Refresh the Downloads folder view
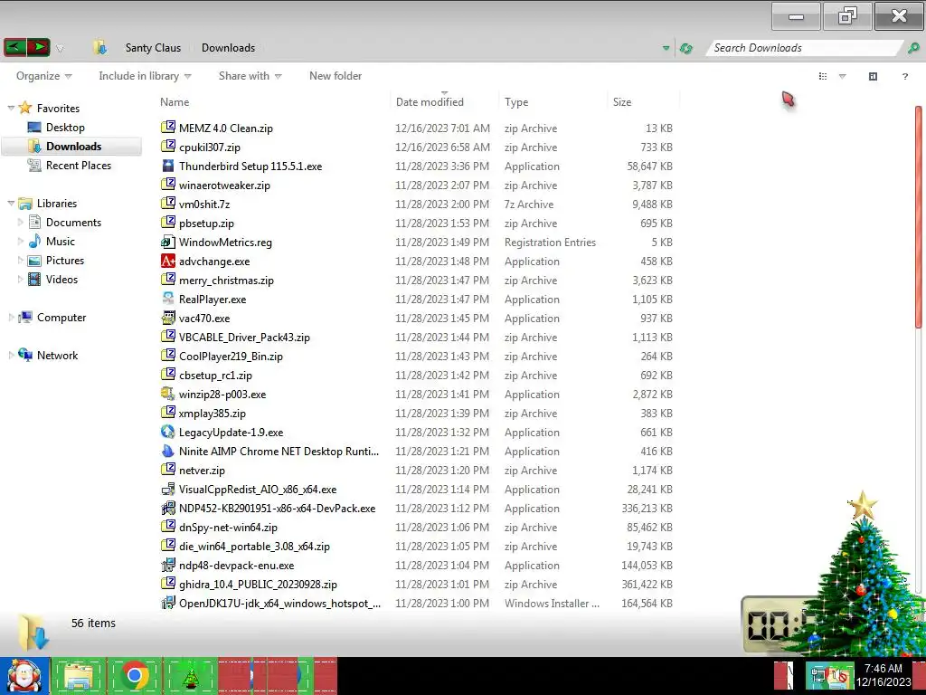This screenshot has height=695, width=926. point(686,48)
